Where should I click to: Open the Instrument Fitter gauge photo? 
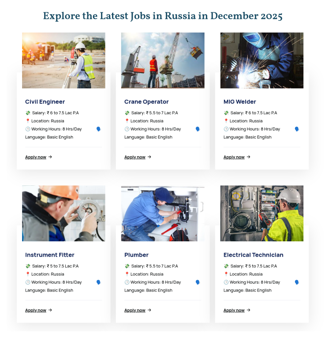tap(64, 213)
